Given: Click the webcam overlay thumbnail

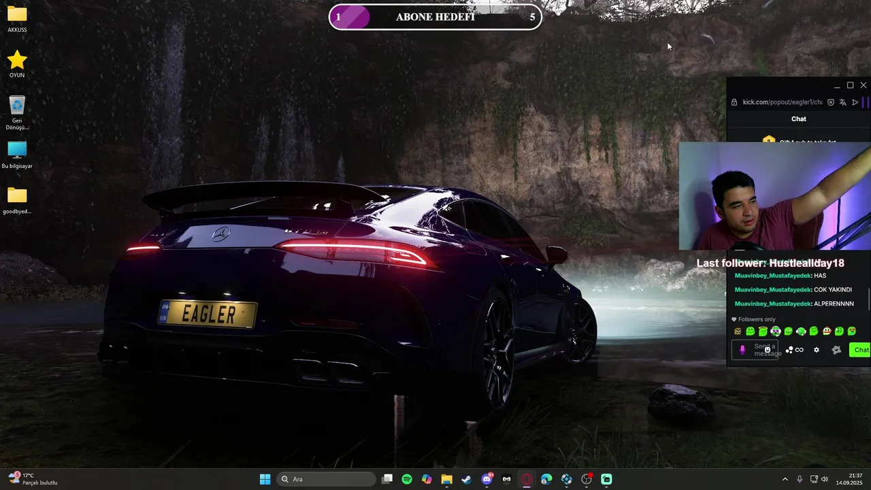Looking at the screenshot, I should 775,196.
